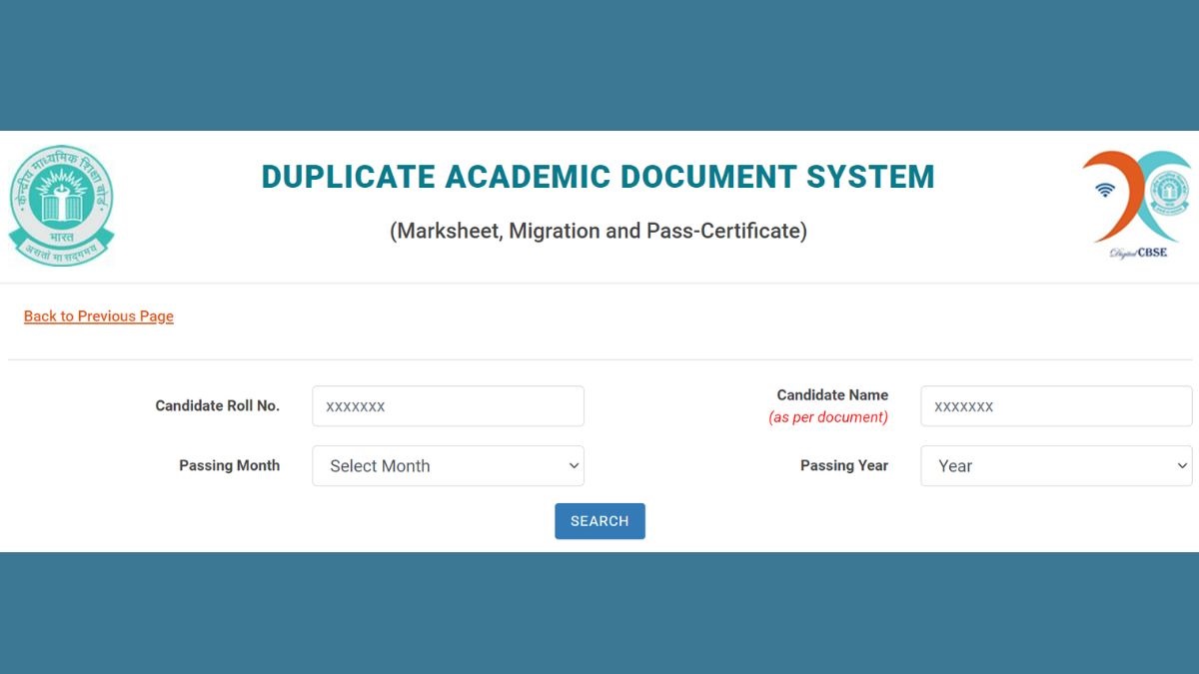
Task: Click inside the Candidate Name field
Action: coord(1055,405)
